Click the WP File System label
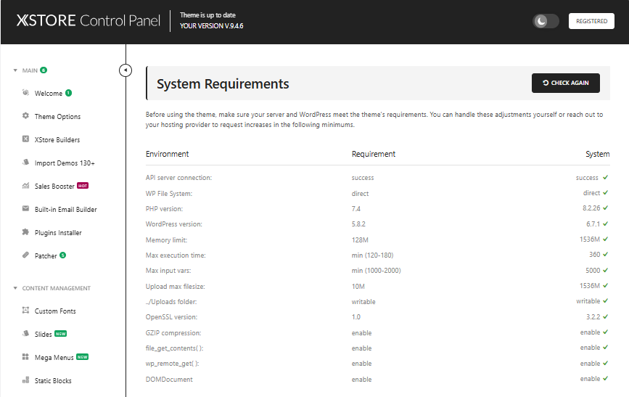 click(x=169, y=194)
